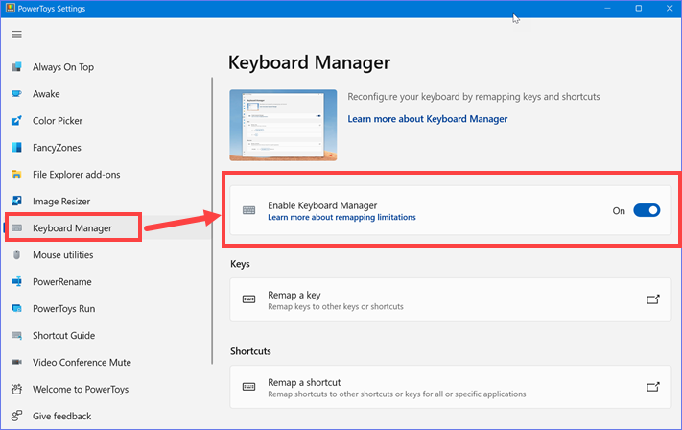The height and width of the screenshot is (430, 682).
Task: Collapse the hamburger navigation menu
Action: point(16,35)
